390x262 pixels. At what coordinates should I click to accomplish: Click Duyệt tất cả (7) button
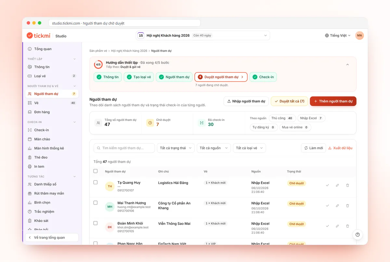click(x=289, y=101)
